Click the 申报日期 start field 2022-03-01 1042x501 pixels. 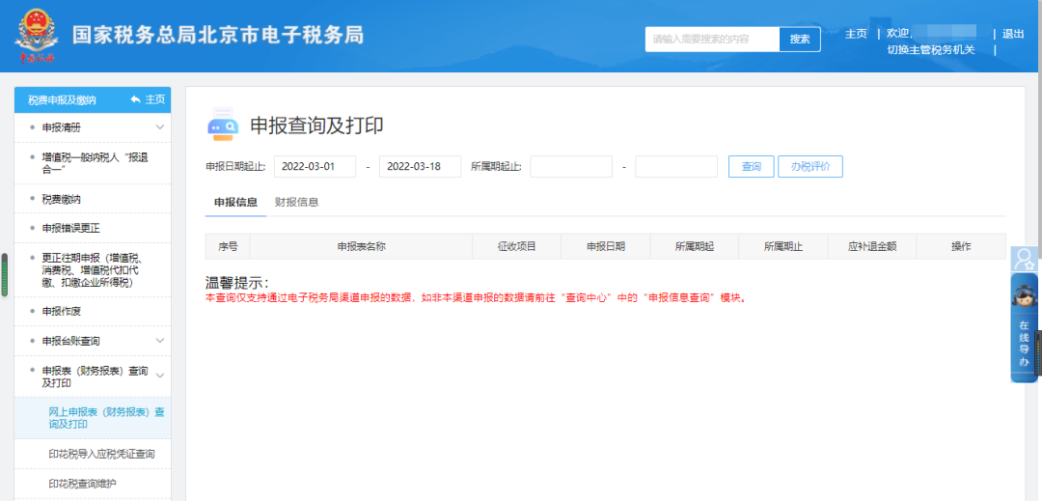315,167
